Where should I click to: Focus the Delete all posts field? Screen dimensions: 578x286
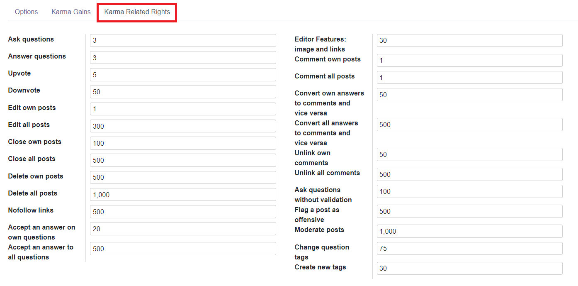pos(182,194)
